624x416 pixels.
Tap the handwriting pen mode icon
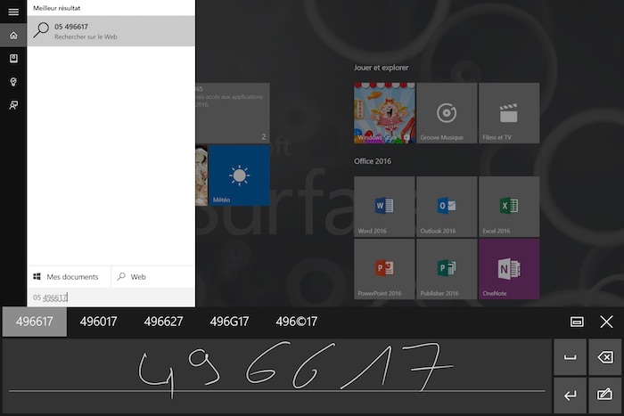[605, 396]
